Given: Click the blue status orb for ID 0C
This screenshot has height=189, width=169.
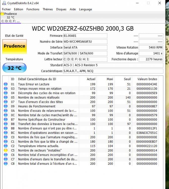Looking at the screenshot, I should pyautogui.click(x=6, y=115).
